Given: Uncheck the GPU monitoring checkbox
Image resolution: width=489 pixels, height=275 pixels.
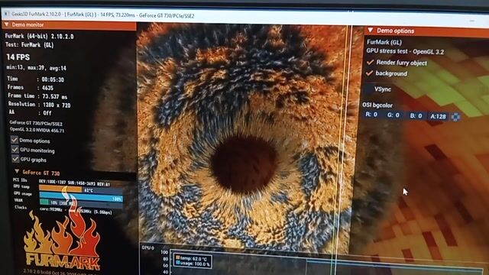Looking at the screenshot, I should tap(15, 150).
